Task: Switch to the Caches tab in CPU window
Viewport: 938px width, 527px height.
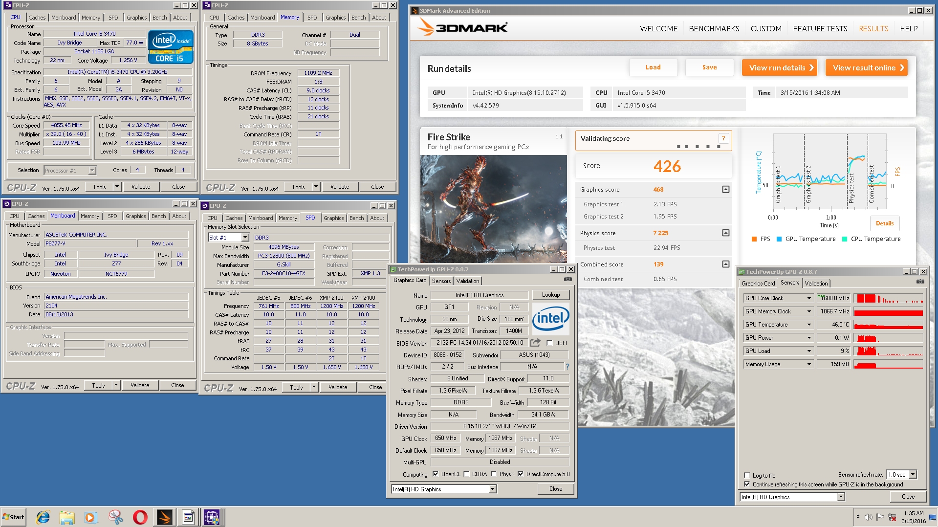Action: coord(37,18)
